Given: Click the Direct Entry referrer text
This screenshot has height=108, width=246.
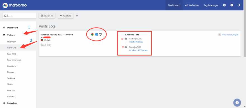Looking at the screenshot, I should 46,45.
